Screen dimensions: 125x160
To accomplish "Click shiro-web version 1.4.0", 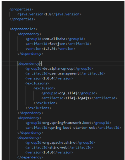I will tap(48, 152).
